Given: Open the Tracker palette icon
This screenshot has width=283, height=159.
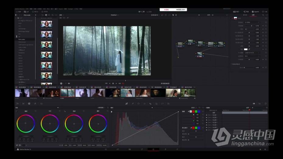Looking at the screenshot, I should pos(145,104).
